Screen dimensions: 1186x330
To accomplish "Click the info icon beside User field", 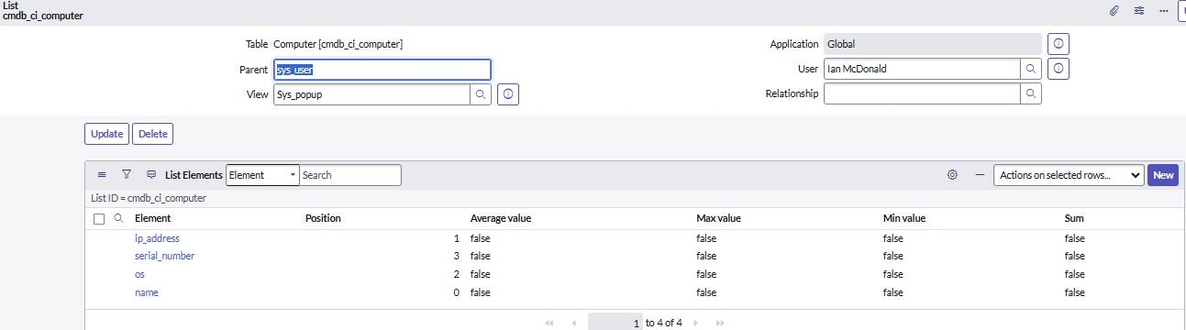I will pos(1059,69).
